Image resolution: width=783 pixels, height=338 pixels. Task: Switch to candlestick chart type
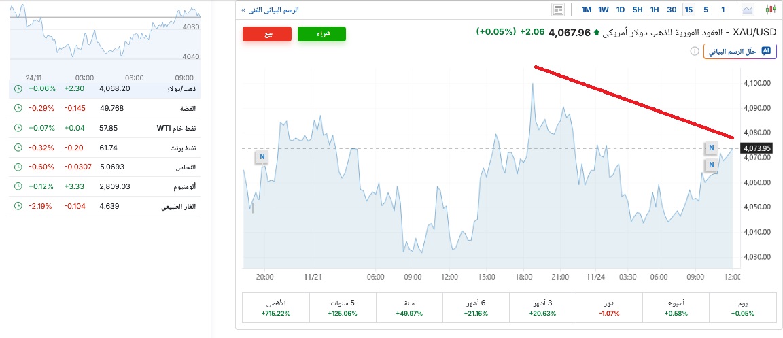(769, 10)
